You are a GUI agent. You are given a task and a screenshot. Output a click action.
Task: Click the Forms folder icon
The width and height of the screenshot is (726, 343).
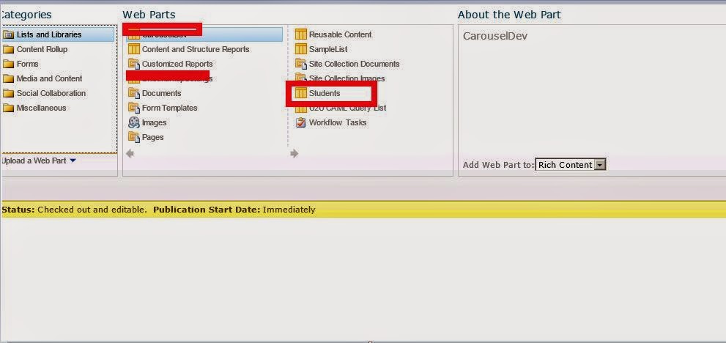click(x=8, y=64)
